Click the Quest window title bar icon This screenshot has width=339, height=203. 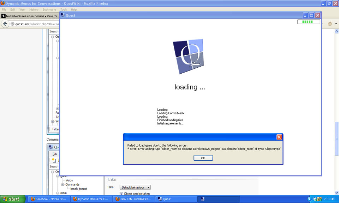(63, 15)
